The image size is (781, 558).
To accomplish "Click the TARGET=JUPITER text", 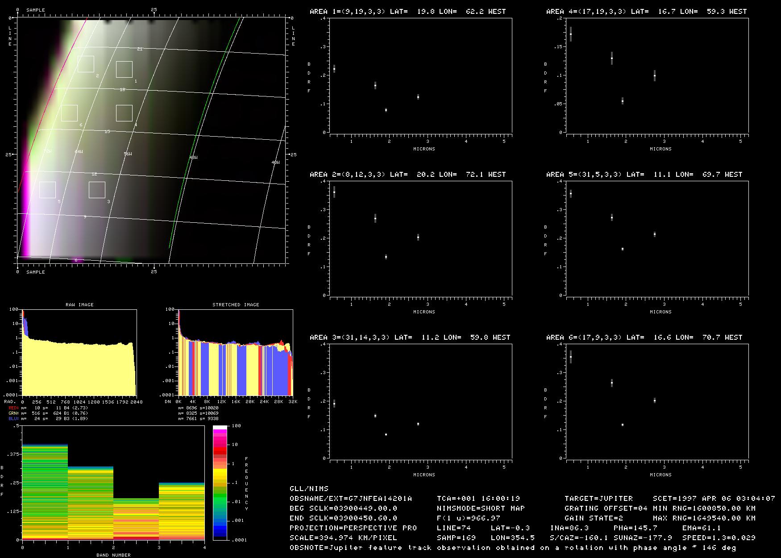I will [598, 498].
